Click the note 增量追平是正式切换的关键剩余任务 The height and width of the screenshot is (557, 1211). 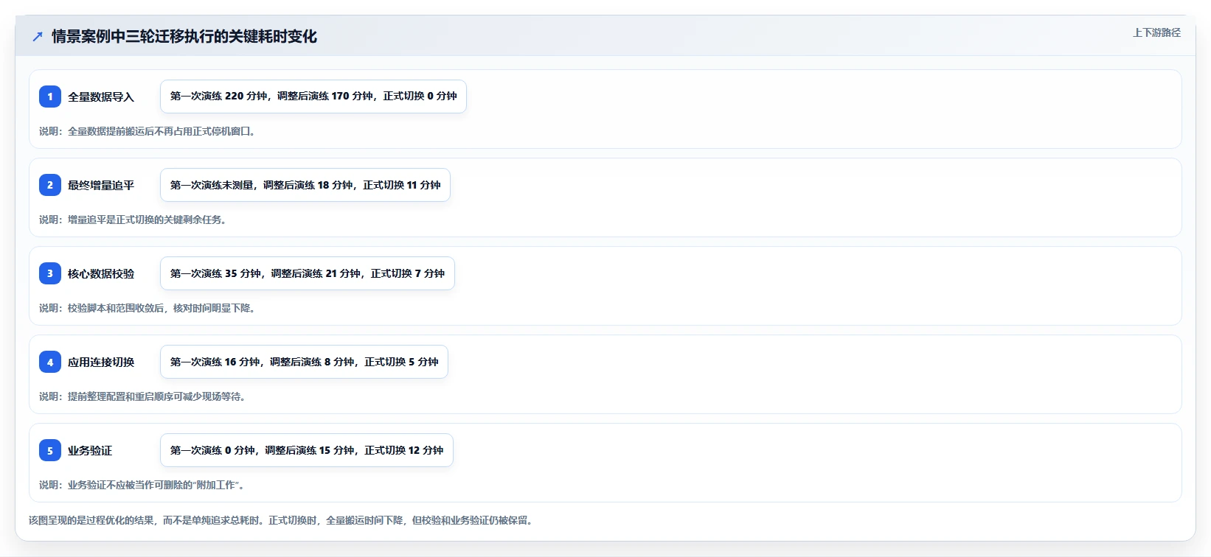click(x=133, y=220)
